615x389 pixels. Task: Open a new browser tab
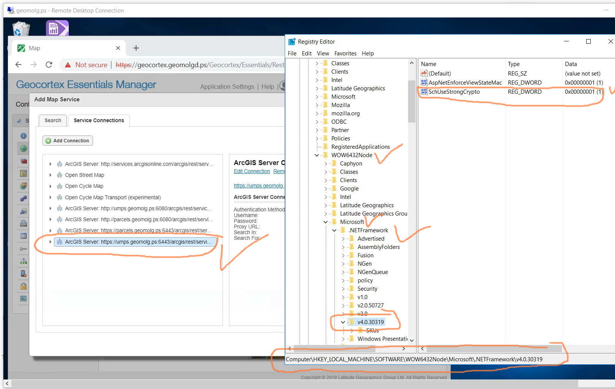pyautogui.click(x=136, y=48)
